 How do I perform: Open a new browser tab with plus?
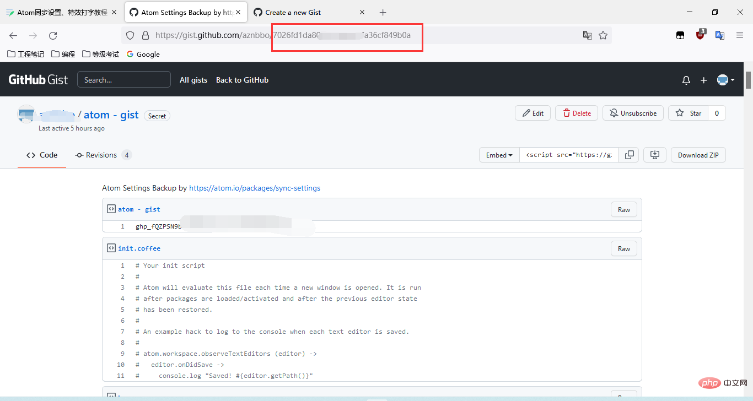[x=383, y=12]
